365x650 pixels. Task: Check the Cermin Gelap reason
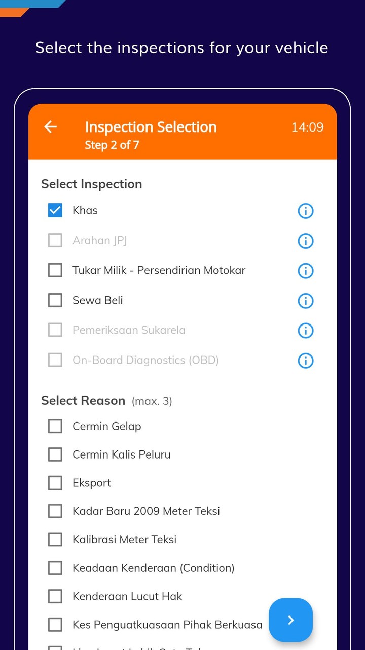pos(55,426)
